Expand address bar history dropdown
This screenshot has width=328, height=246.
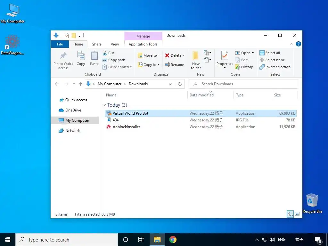point(170,84)
